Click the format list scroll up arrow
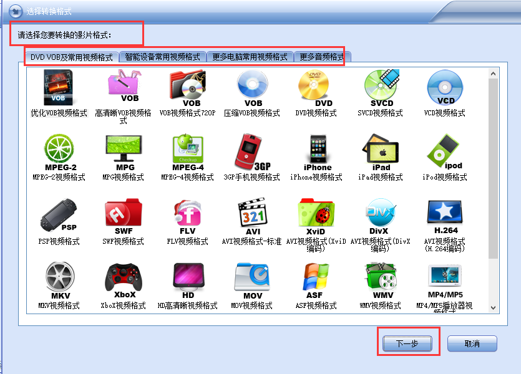The width and height of the screenshot is (521, 374). 494,74
